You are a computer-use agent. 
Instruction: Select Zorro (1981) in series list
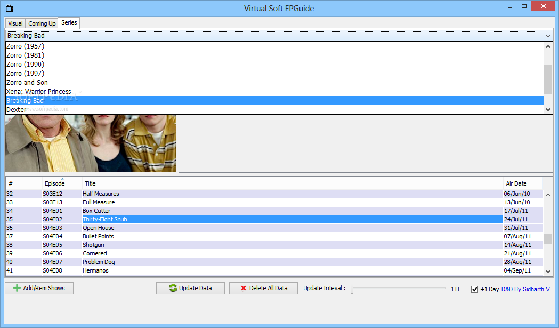pyautogui.click(x=274, y=55)
